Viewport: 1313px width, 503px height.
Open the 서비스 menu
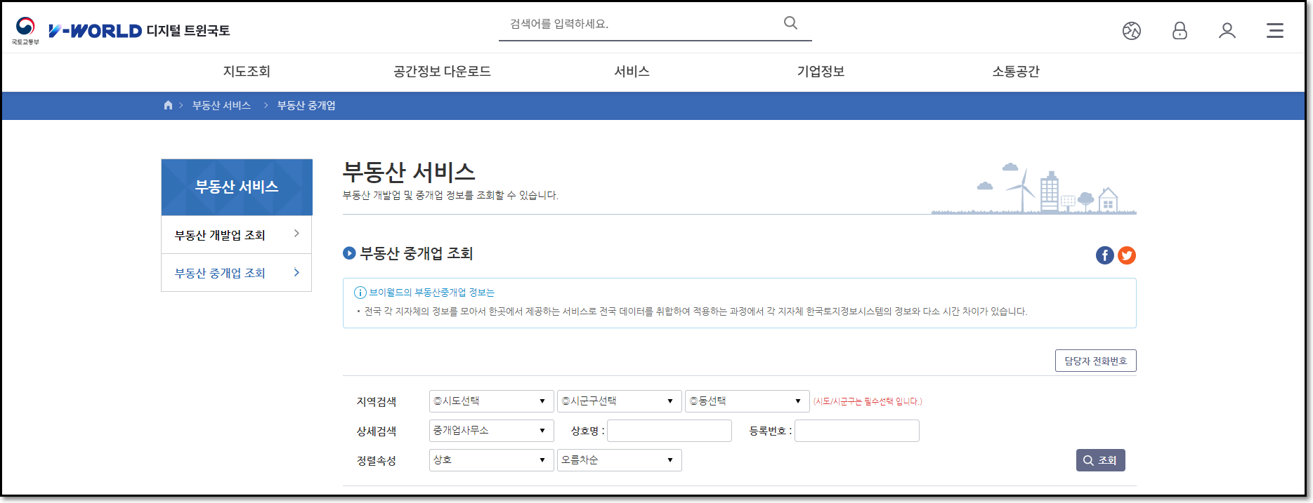click(x=632, y=72)
